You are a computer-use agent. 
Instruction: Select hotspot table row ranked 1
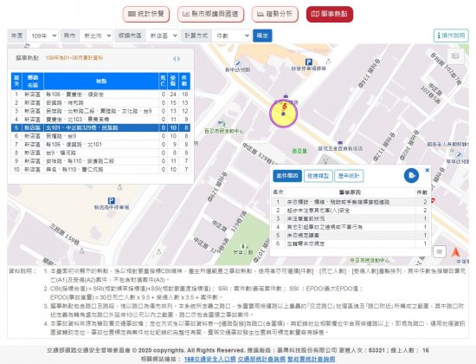[x=100, y=94]
